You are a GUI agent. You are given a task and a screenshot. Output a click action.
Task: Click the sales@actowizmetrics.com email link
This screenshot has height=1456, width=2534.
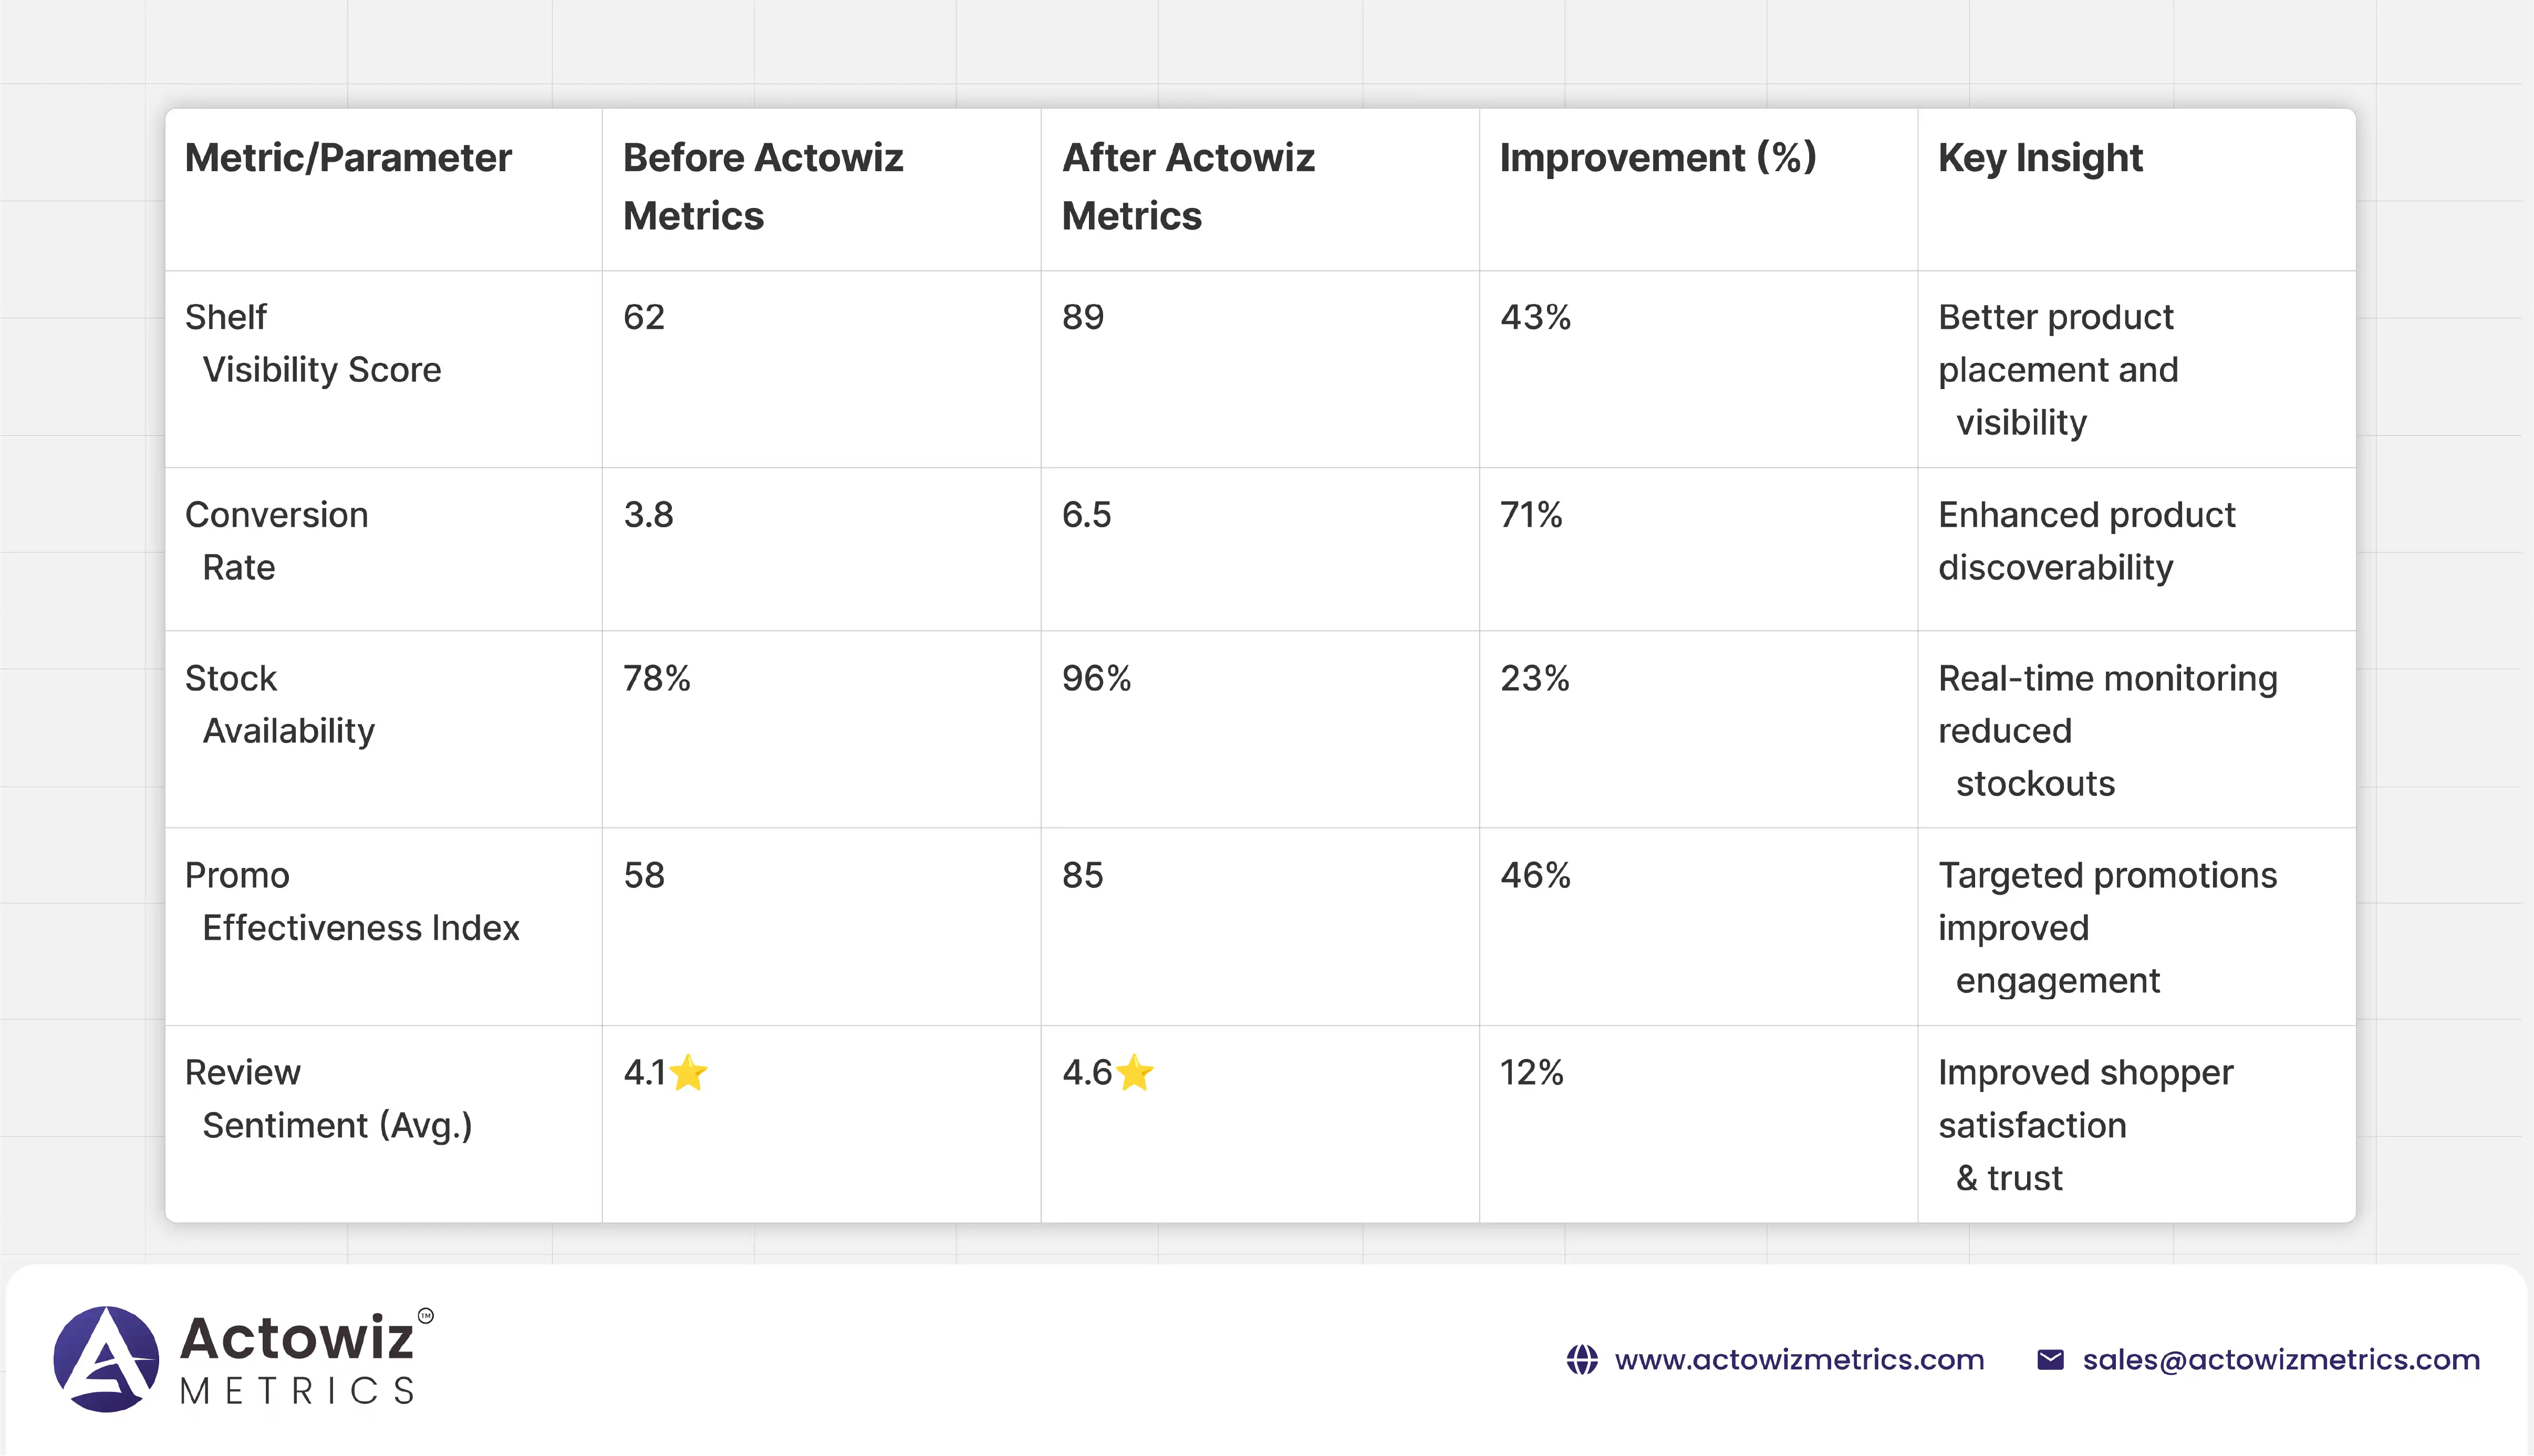click(x=2281, y=1360)
